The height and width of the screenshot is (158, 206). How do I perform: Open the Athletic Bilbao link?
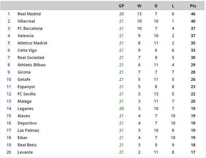pyautogui.click(x=31, y=65)
